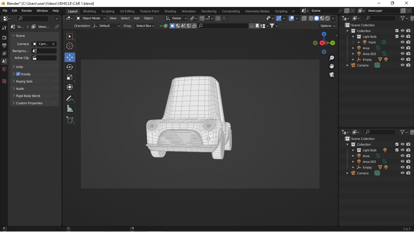414x232 pixels.
Task: Click the zoom magnifier viewport gizmo
Action: [x=332, y=58]
